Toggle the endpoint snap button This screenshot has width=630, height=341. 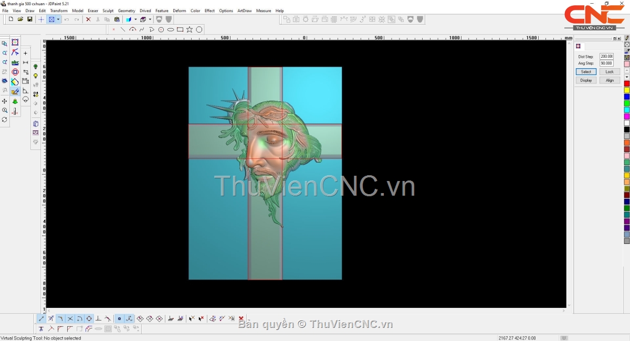tap(41, 318)
